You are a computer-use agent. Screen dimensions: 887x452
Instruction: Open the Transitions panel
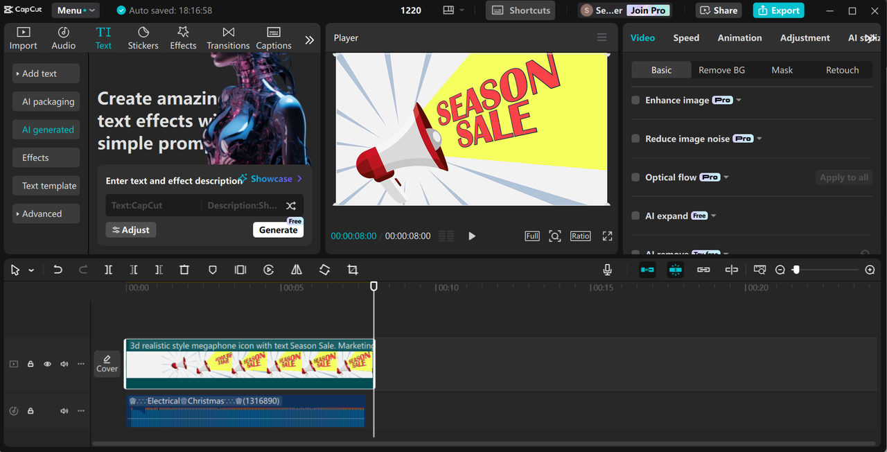[228, 38]
